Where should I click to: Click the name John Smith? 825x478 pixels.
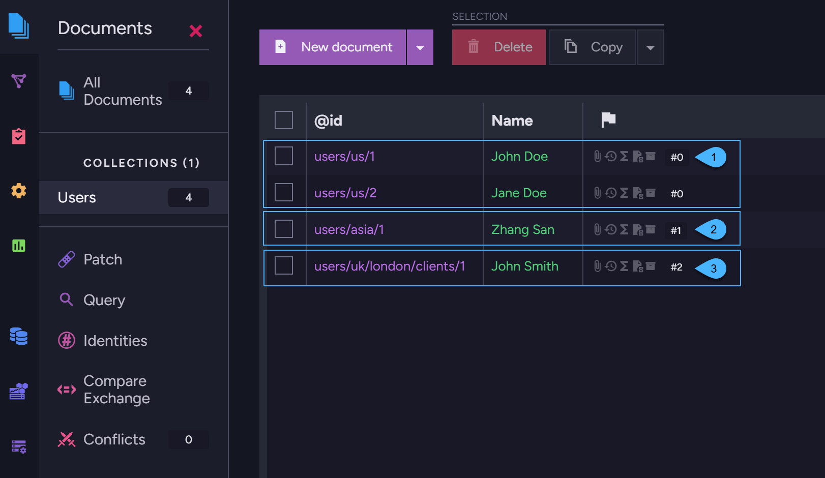(525, 266)
